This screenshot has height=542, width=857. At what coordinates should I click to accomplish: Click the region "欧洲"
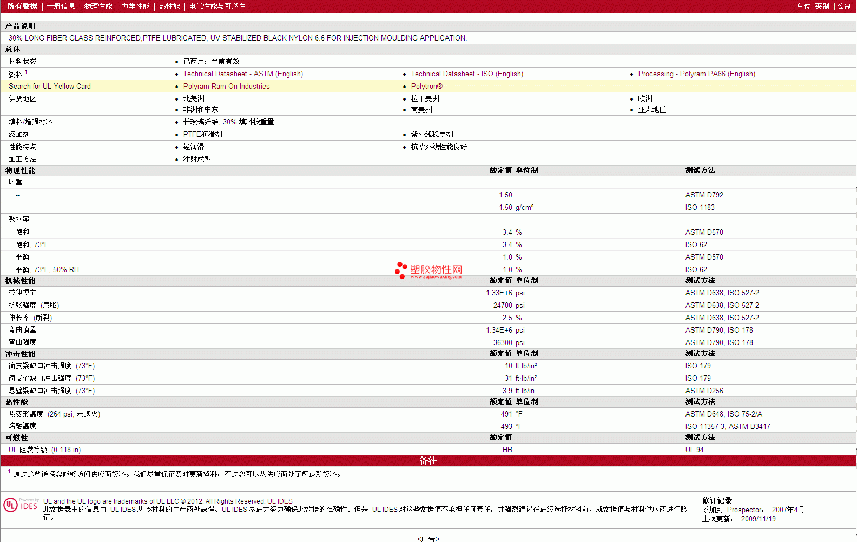[x=645, y=99]
